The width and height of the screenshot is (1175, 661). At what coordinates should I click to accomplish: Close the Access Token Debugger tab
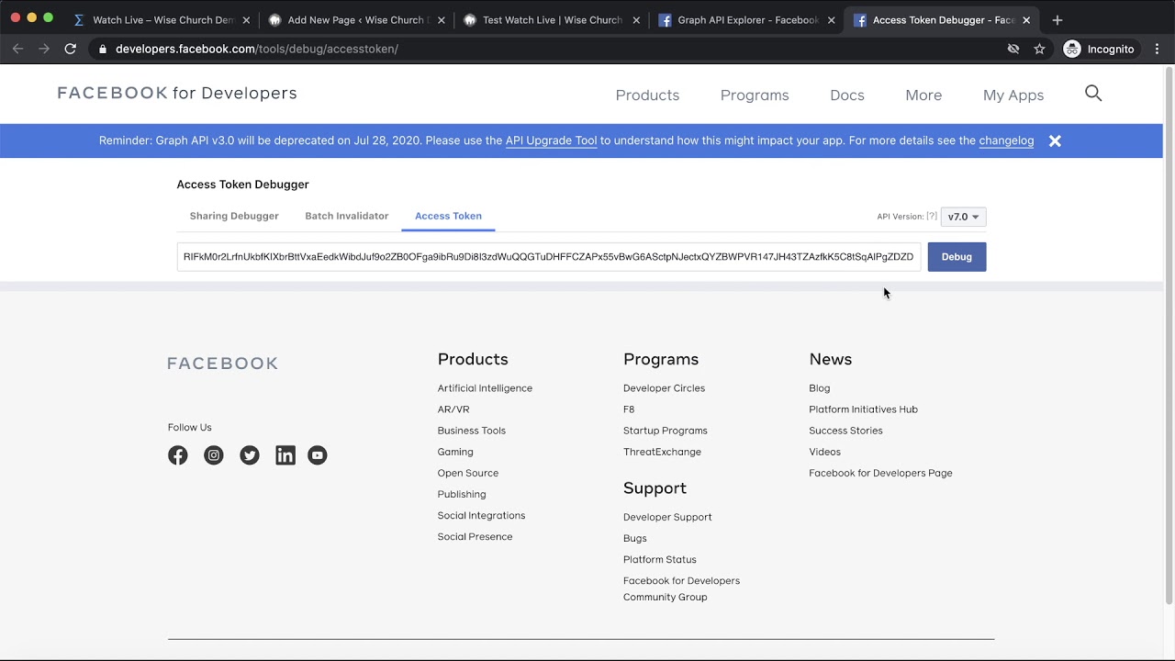tap(1026, 20)
